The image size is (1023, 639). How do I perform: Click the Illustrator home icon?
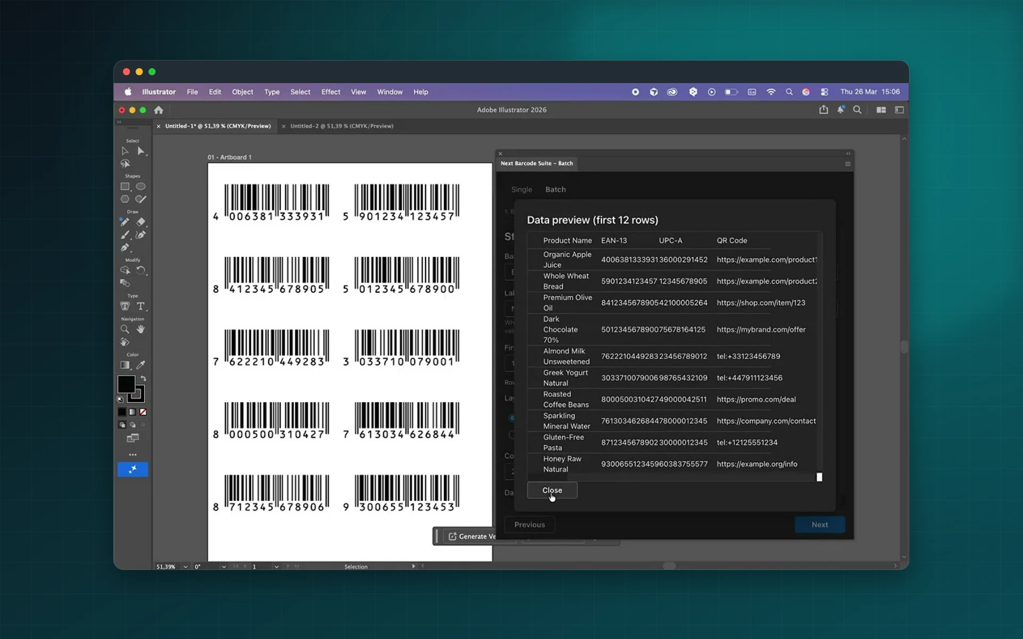(158, 110)
